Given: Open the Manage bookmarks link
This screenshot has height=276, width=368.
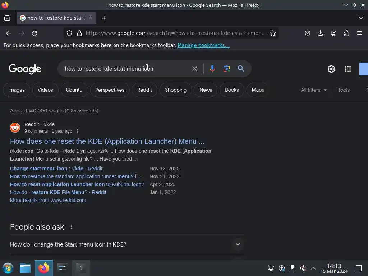Looking at the screenshot, I should [x=203, y=45].
